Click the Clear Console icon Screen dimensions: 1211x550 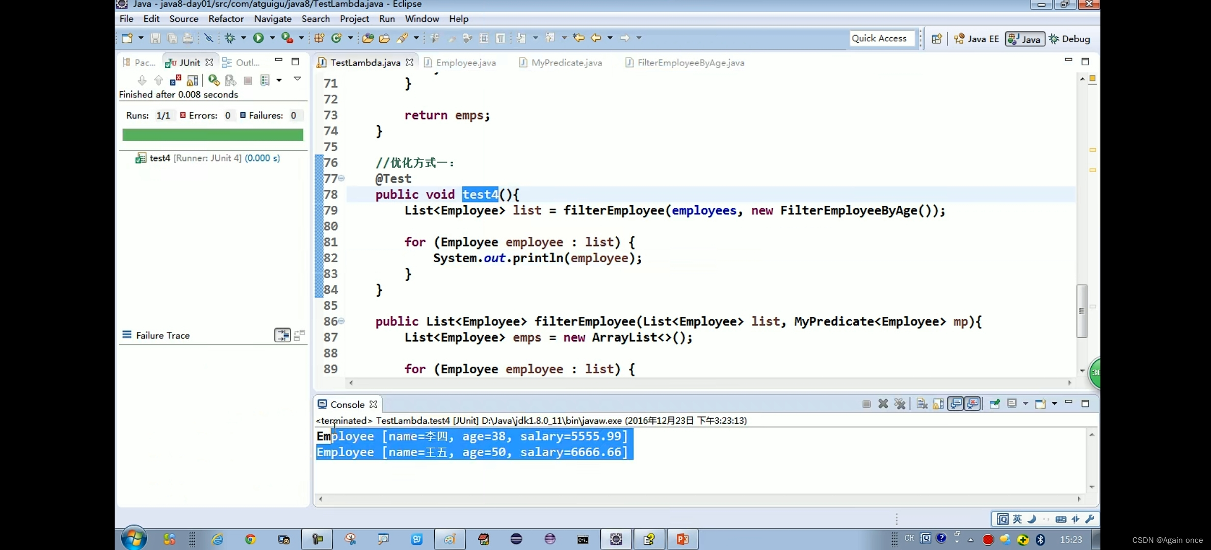click(x=922, y=404)
